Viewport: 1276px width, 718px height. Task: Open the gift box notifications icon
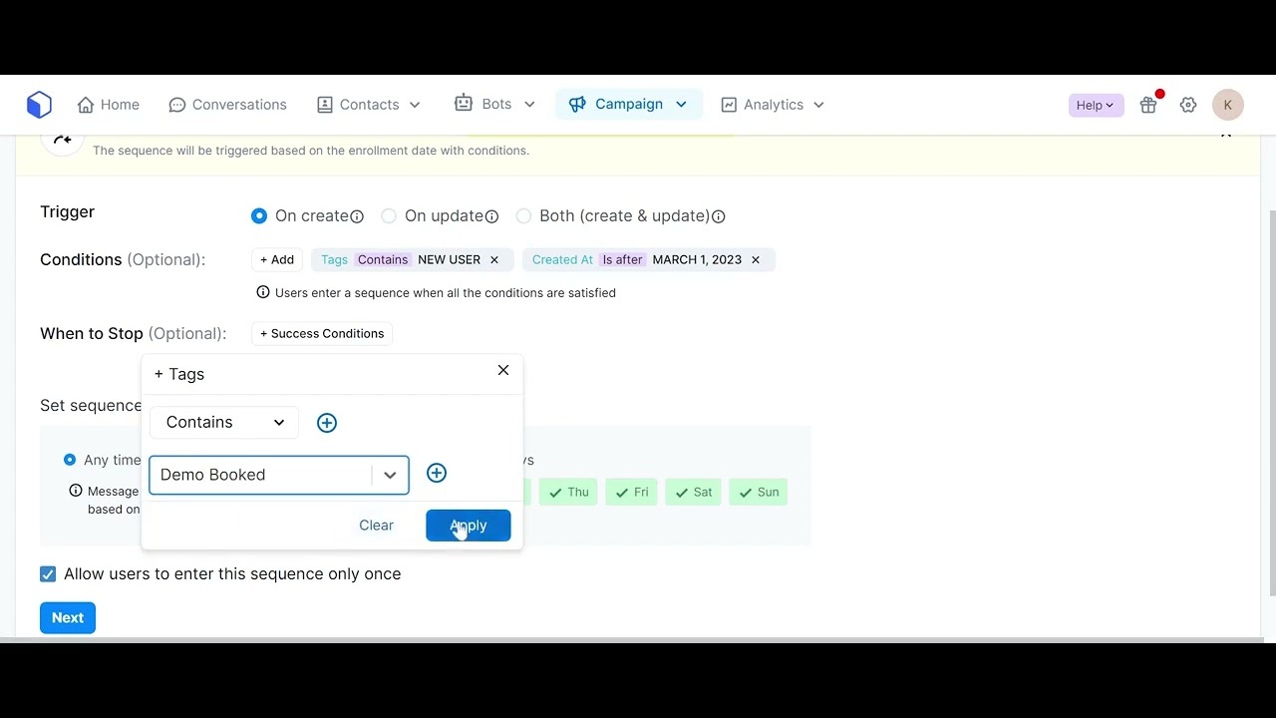click(1148, 105)
